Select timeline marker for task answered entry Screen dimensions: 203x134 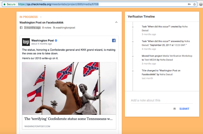click(133, 42)
